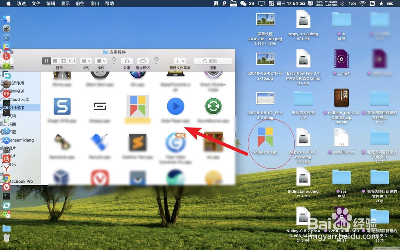Switch Finder to icon view
Screen dimensions: 400x250
point(46,61)
